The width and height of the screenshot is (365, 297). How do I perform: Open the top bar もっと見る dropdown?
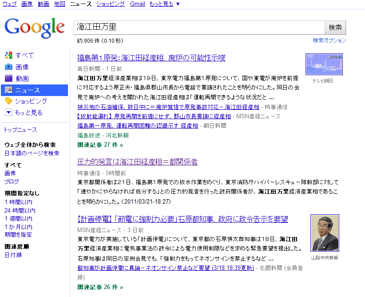tap(164, 4)
